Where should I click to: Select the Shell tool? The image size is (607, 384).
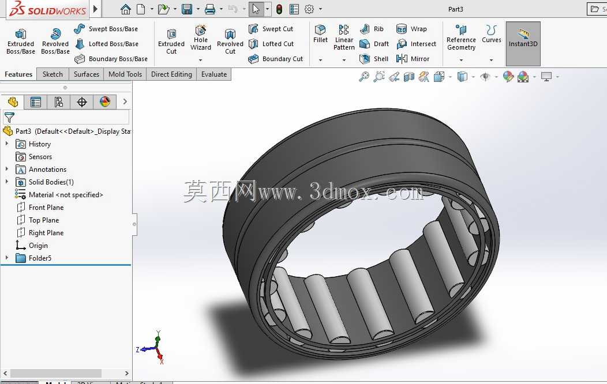click(373, 59)
